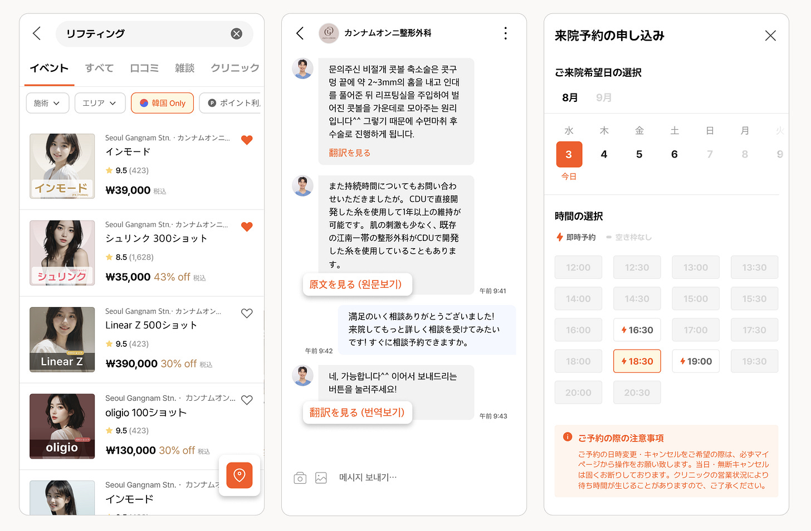Expand the 施術 filter dropdown
This screenshot has height=531, width=811.
click(x=47, y=103)
